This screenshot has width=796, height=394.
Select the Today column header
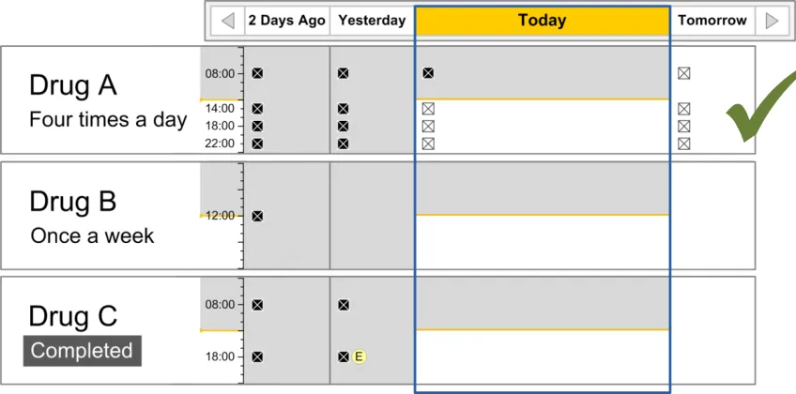click(542, 21)
